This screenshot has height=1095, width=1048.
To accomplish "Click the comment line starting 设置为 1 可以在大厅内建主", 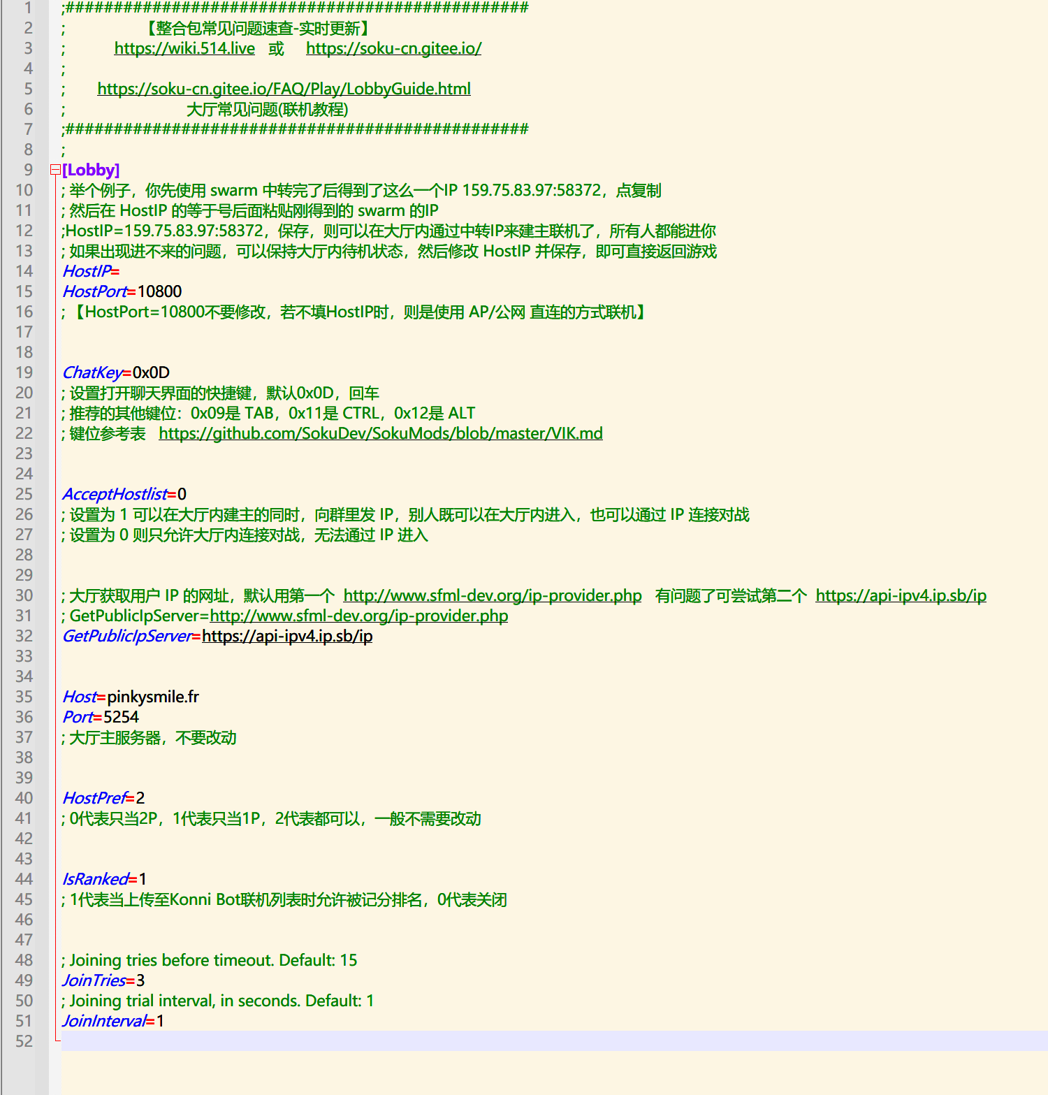I will [405, 514].
